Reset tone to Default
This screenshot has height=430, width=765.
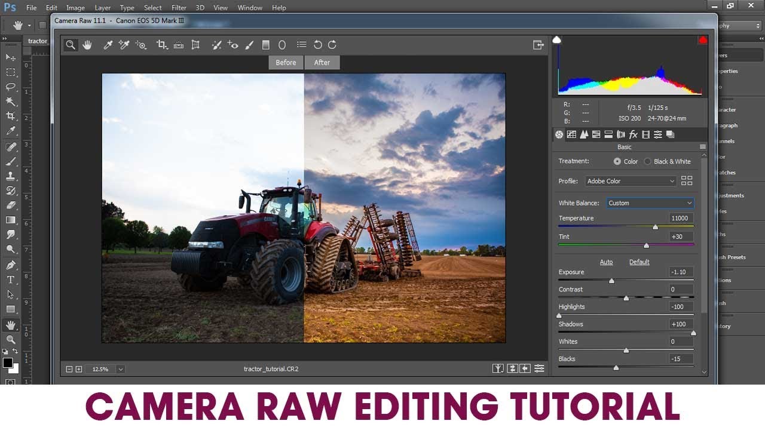point(639,262)
